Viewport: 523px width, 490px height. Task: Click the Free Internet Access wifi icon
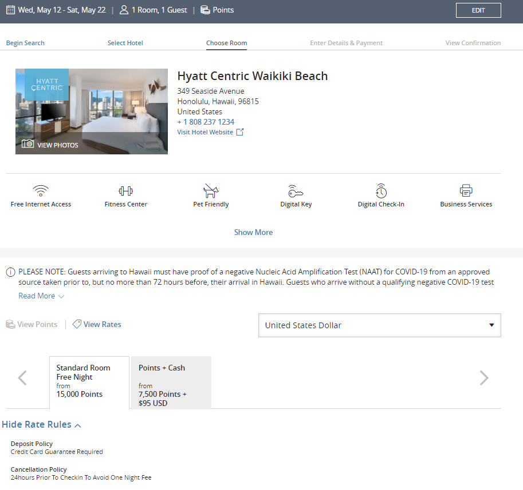41,191
